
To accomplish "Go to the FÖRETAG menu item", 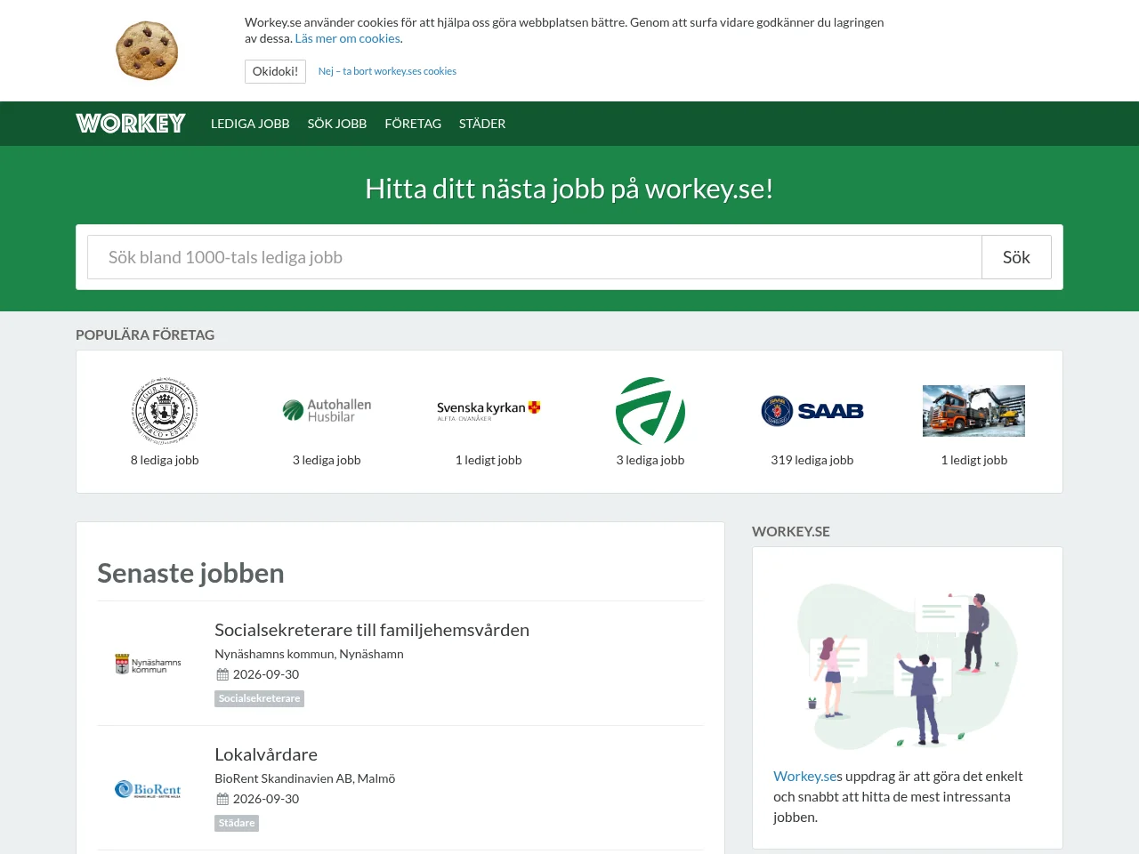I will (413, 124).
